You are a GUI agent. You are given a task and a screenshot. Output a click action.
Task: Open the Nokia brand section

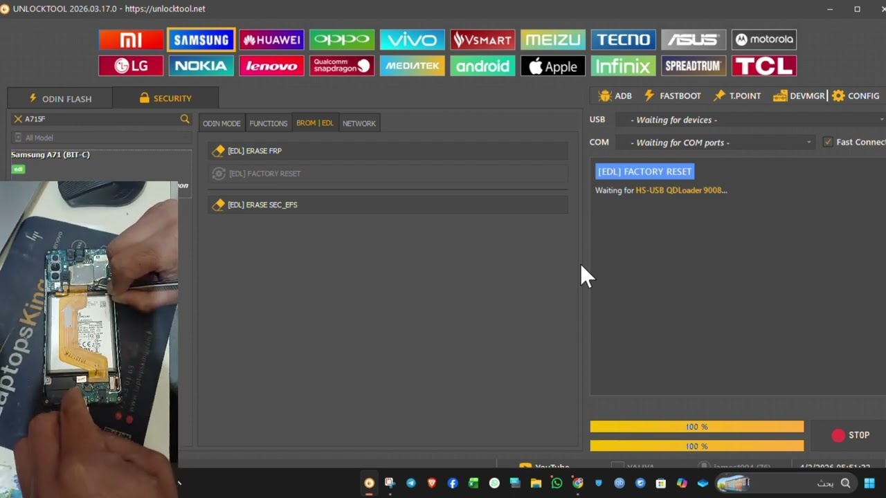(201, 66)
